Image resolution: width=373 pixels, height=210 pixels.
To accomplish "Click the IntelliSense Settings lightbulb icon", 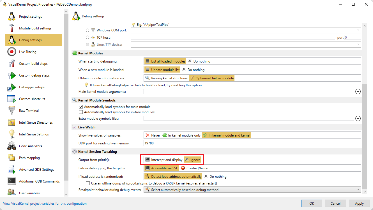I will click(x=11, y=134).
